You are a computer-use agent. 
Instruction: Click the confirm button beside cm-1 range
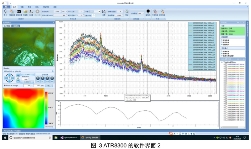pyautogui.click(x=49, y=86)
